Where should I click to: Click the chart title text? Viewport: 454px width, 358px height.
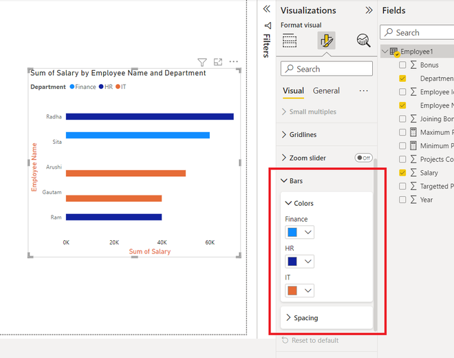coord(118,73)
